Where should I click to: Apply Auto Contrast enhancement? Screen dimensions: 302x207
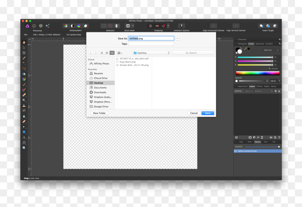[x=72, y=26]
